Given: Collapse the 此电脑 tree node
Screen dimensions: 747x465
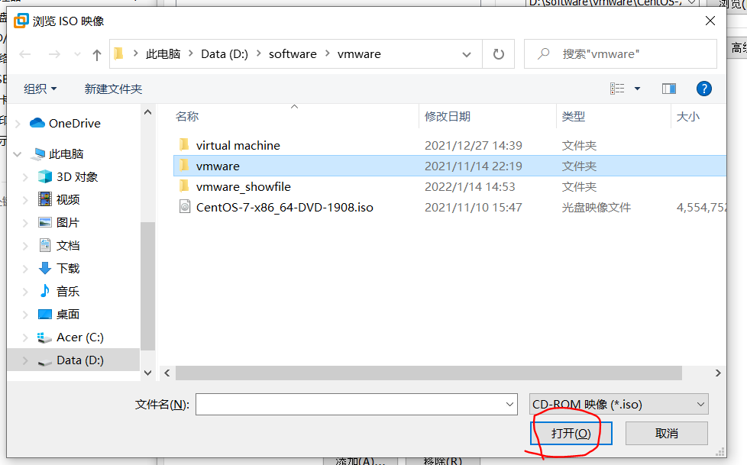Looking at the screenshot, I should tap(18, 154).
